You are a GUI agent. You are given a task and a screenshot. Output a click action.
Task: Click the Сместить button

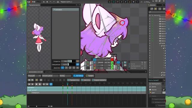(x=86, y=80)
